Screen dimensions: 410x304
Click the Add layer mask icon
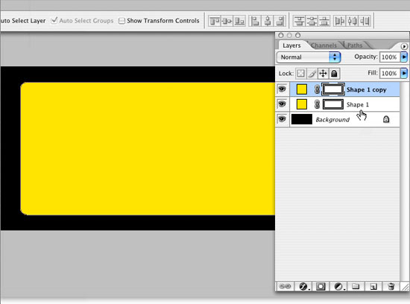tap(321, 286)
